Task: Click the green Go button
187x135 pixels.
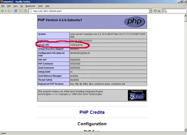Action: 157,11
